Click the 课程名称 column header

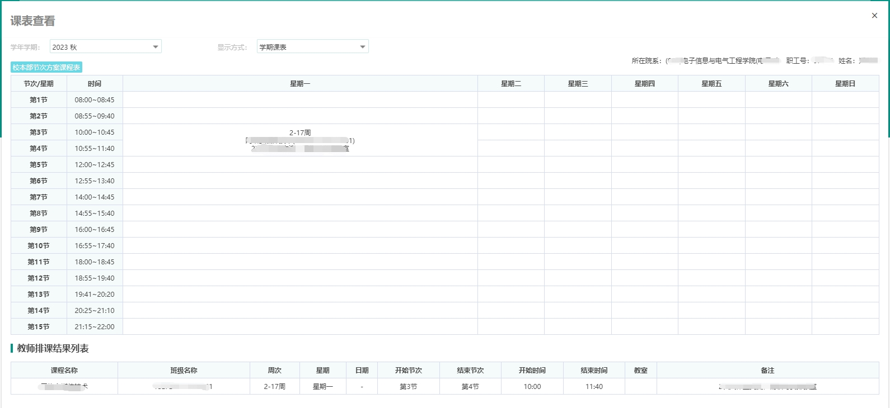pos(64,370)
